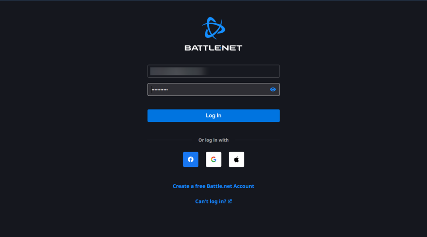Show the password with the eye icon
The image size is (427, 237).
point(273,90)
